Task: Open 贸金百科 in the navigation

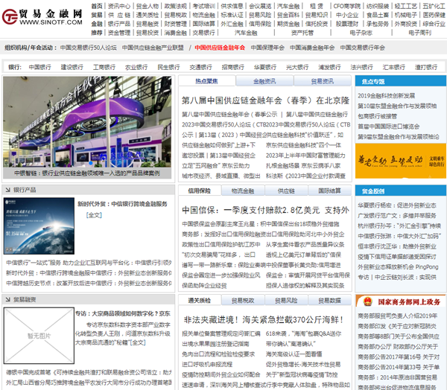Action: coord(288,15)
